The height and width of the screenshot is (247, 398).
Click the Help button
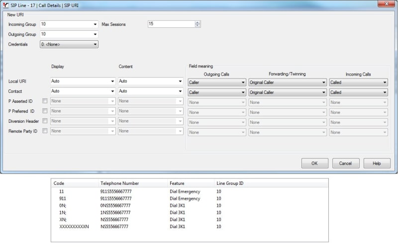point(377,164)
